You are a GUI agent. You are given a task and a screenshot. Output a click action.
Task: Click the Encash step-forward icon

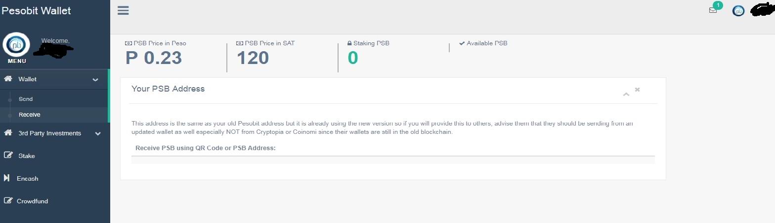(7, 178)
